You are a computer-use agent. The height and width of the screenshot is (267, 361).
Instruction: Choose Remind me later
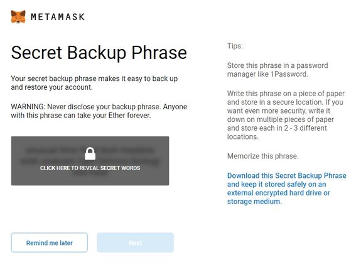49,242
